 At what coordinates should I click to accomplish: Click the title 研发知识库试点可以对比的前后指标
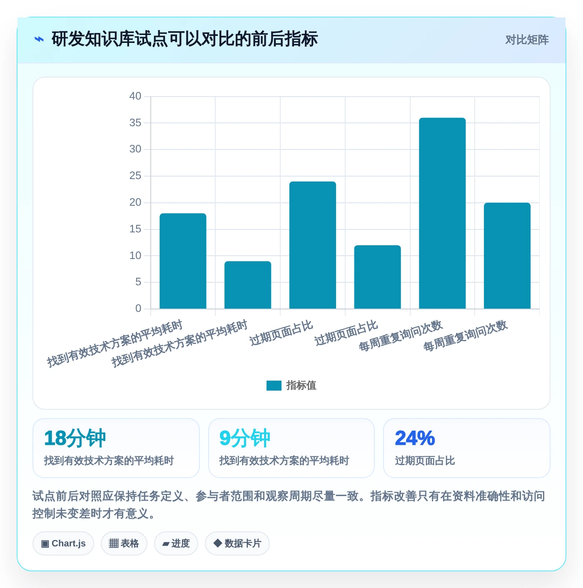tap(184, 39)
